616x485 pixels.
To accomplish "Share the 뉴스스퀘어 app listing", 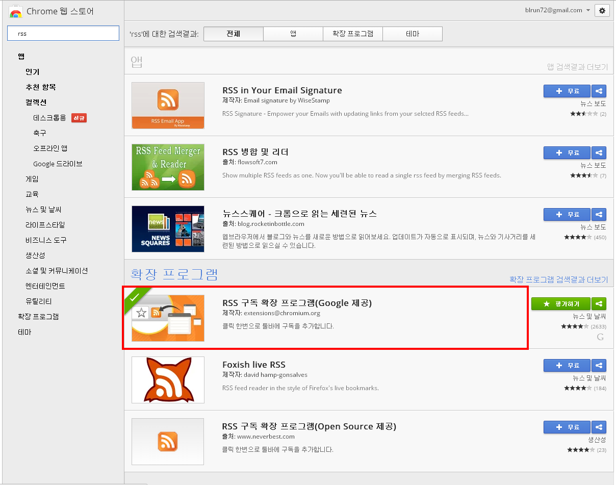I will pos(599,214).
